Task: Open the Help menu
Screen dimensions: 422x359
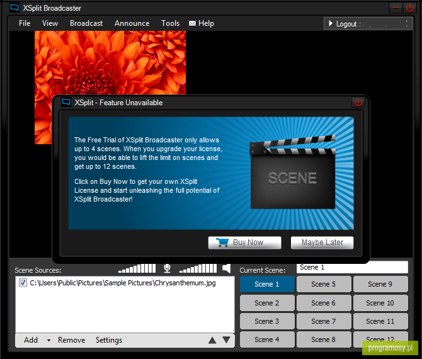Action: [206, 23]
